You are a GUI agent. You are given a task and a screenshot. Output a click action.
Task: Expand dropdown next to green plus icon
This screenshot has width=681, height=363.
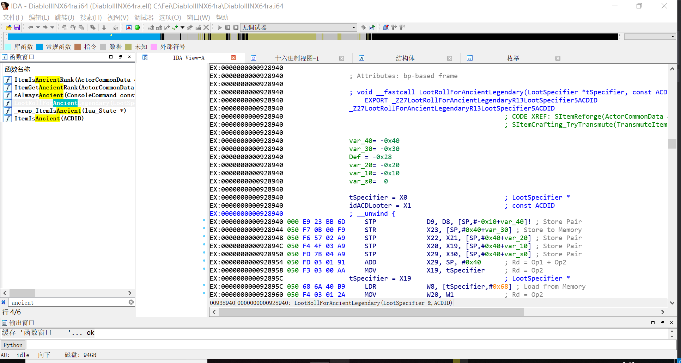[x=182, y=27]
